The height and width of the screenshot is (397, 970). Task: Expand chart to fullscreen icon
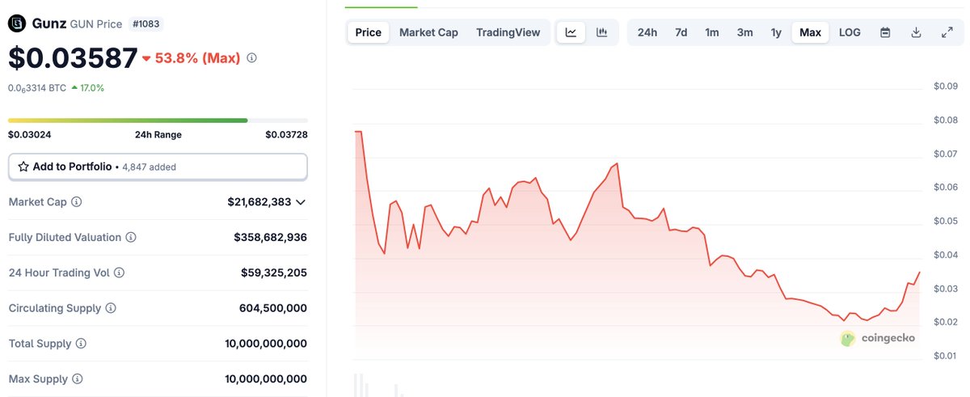(x=947, y=32)
